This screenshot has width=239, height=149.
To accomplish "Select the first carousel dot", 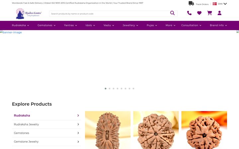I will click(106, 88).
